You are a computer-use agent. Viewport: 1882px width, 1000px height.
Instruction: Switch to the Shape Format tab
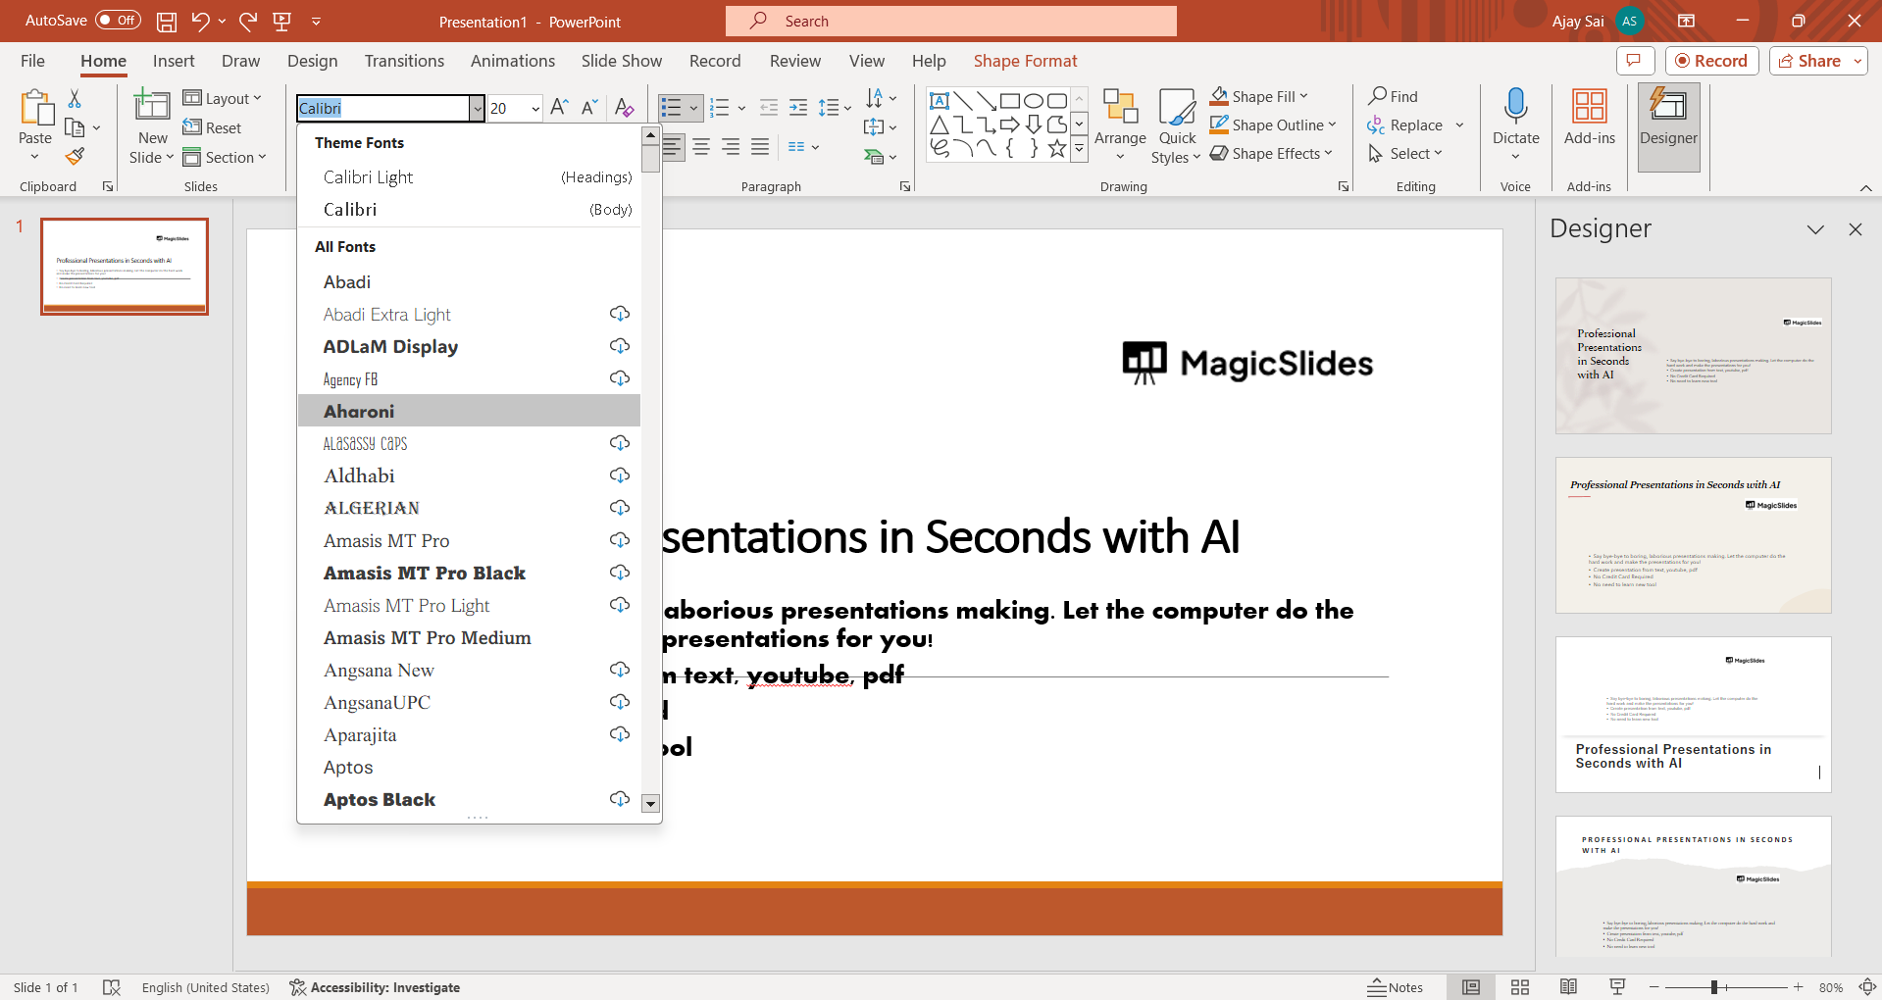click(1025, 61)
